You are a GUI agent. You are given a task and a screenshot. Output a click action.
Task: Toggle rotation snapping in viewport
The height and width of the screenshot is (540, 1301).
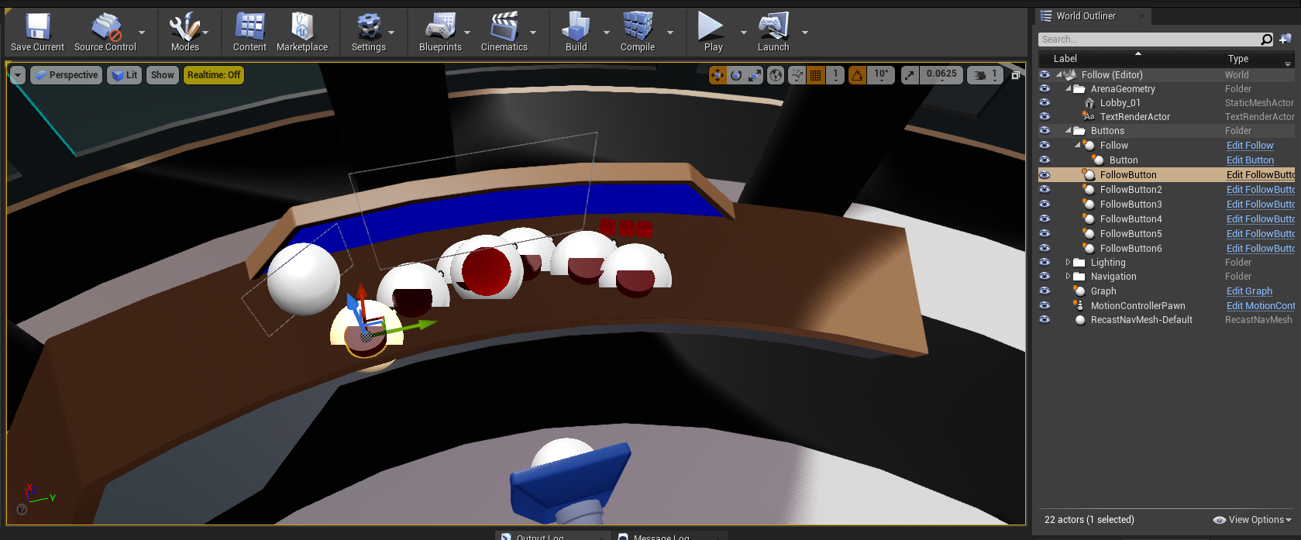point(857,75)
